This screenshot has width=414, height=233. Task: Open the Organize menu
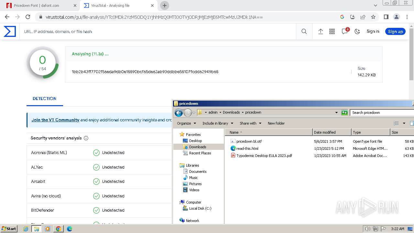[x=186, y=123]
